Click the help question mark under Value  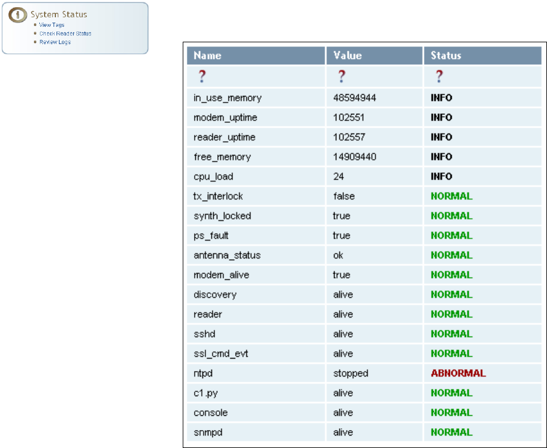pyautogui.click(x=342, y=76)
